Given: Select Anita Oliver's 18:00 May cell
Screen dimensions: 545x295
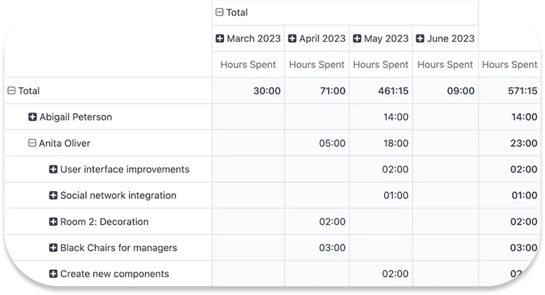Looking at the screenshot, I should point(395,143).
